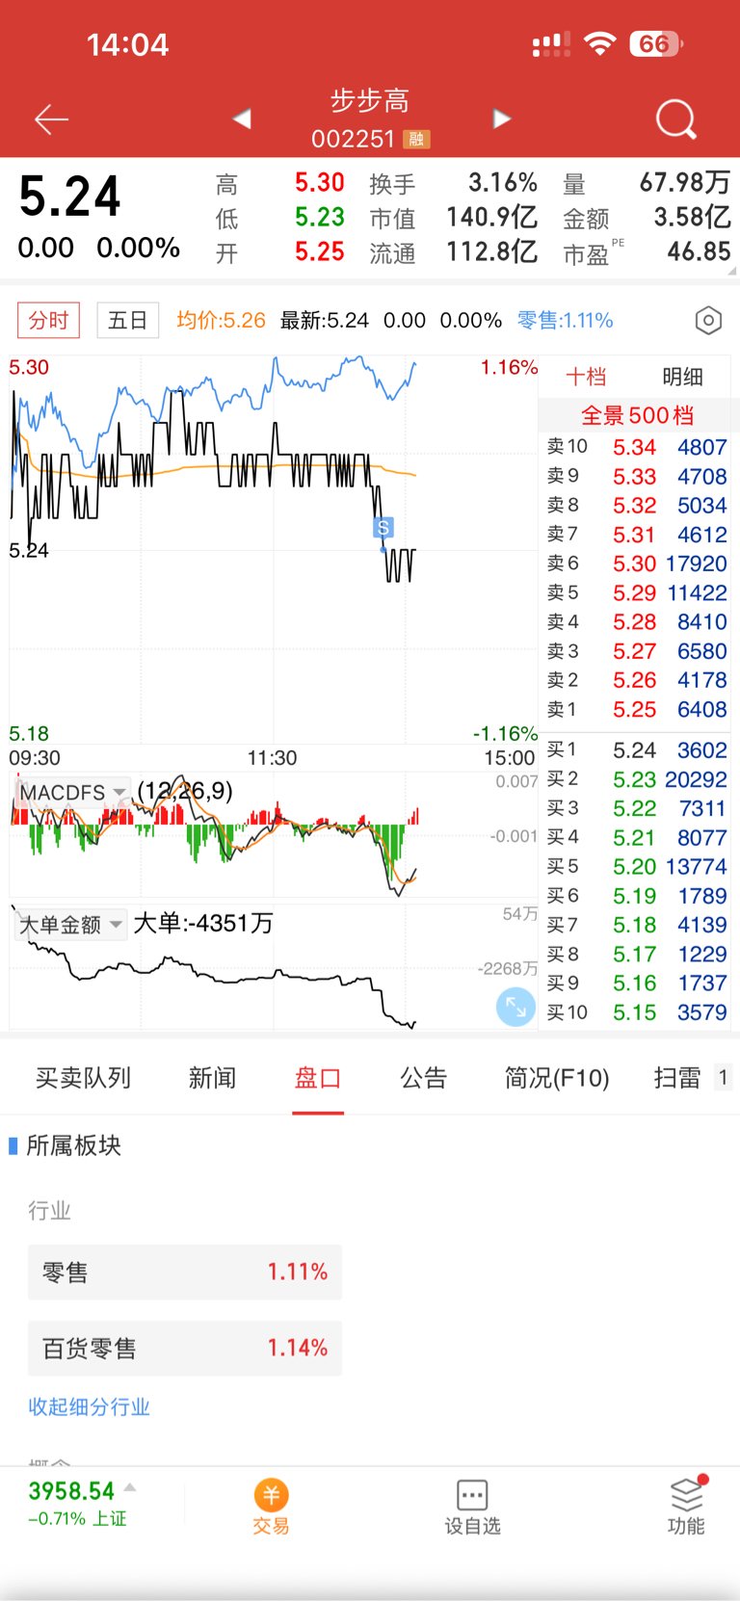Open chart settings hexagon icon
Image resolution: width=740 pixels, height=1601 pixels.
[708, 321]
